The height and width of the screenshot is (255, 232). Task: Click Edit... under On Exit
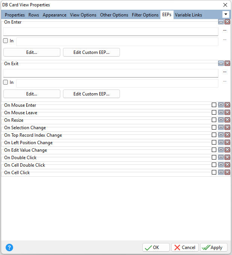coord(32,94)
